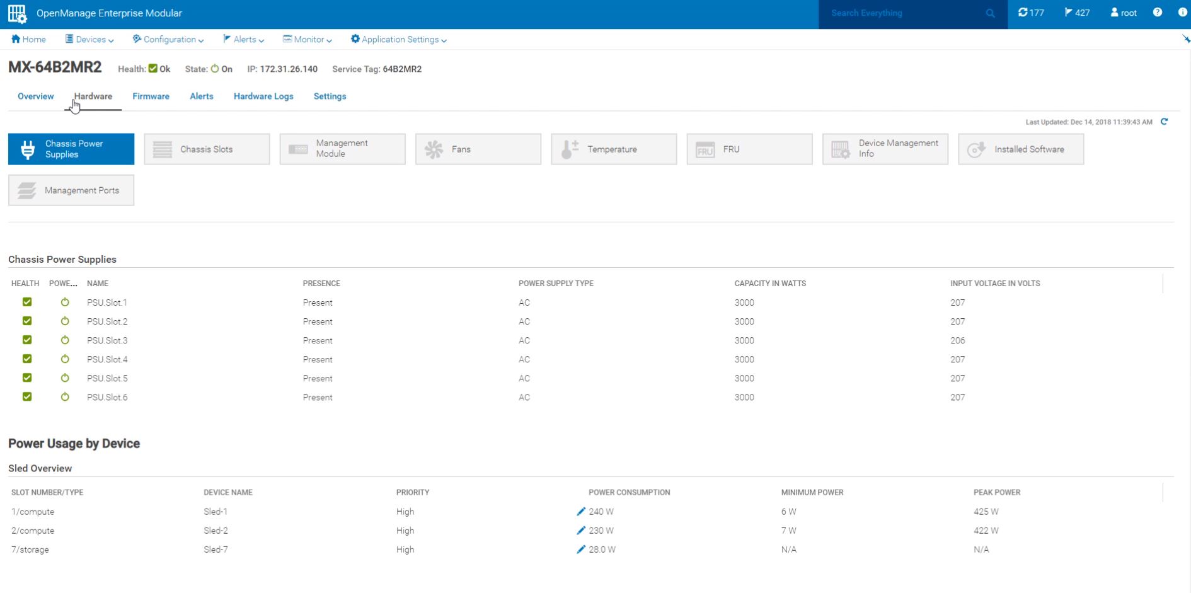The height and width of the screenshot is (593, 1191).
Task: Edit Sled-7 power consumption via pencil icon
Action: click(x=581, y=550)
